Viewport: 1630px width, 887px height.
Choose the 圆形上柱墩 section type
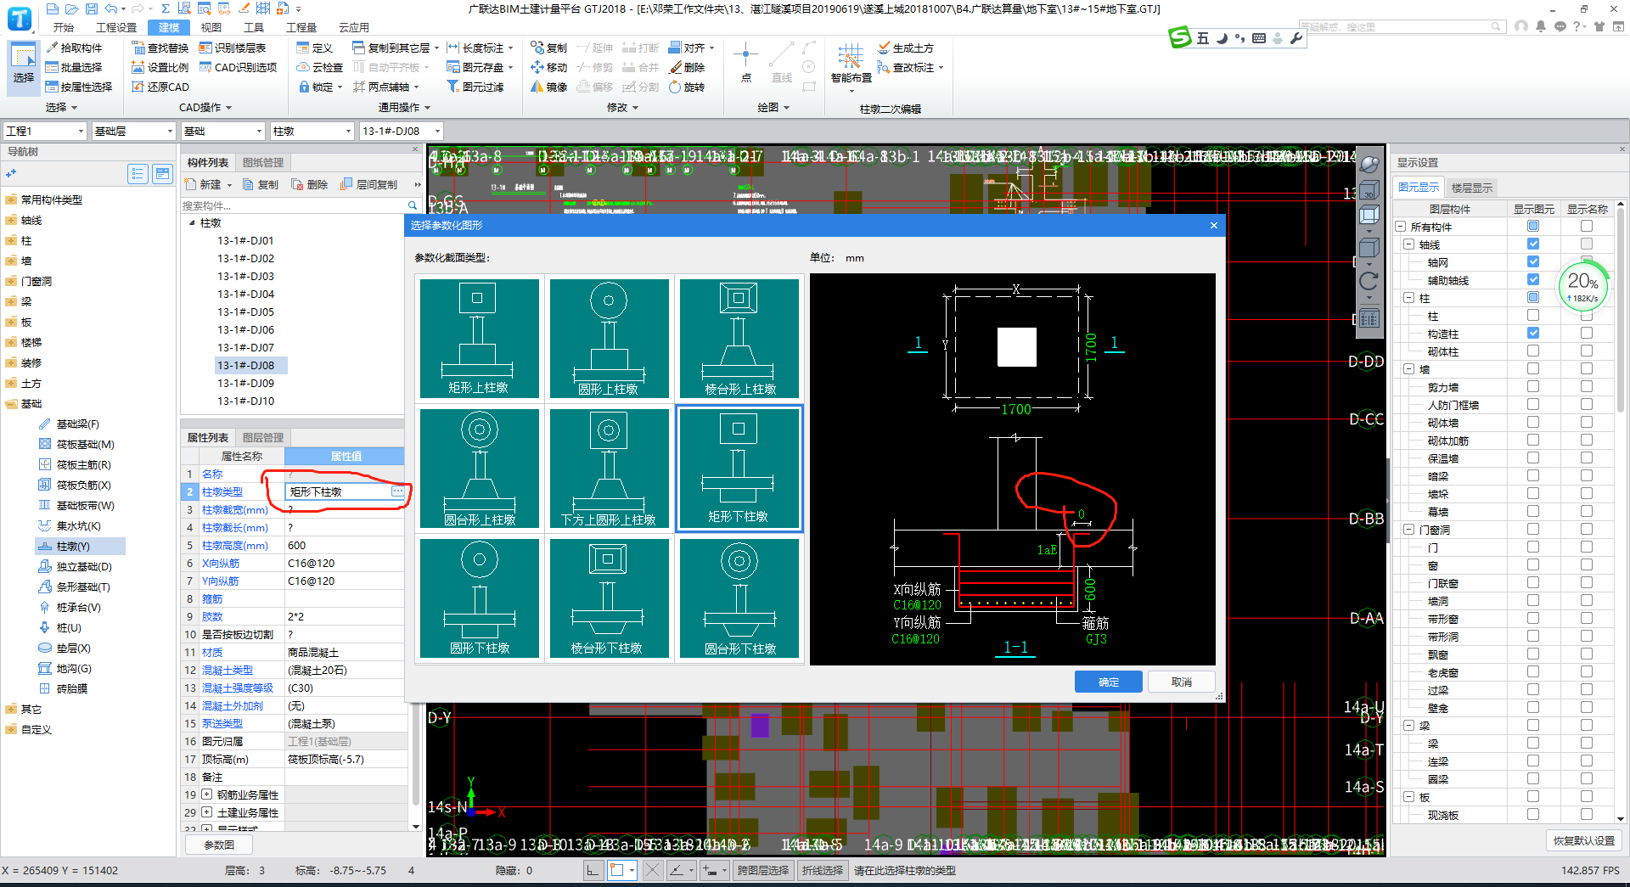click(609, 338)
